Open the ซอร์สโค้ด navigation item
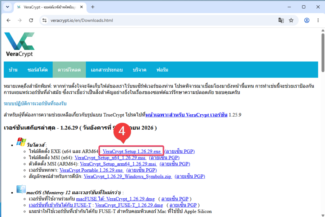 tap(37, 70)
